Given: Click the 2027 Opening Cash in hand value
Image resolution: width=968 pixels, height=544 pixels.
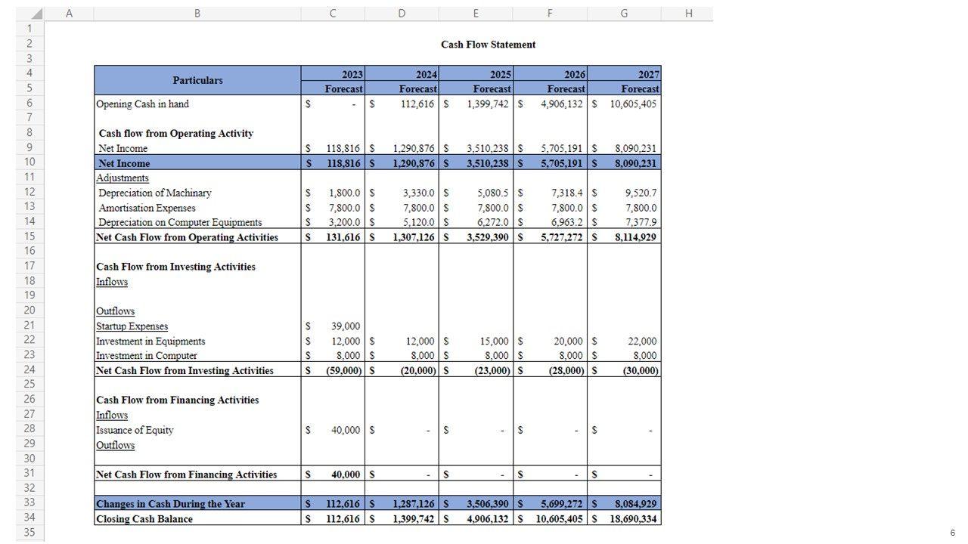Looking at the screenshot, I should point(633,104).
